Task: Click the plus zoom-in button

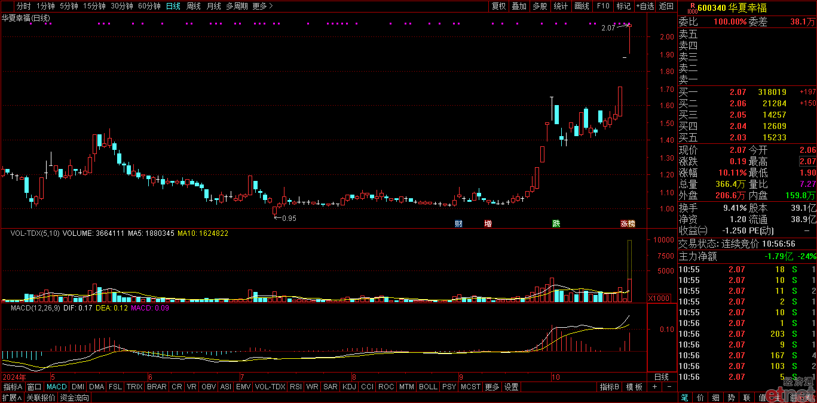Action: tap(654, 387)
